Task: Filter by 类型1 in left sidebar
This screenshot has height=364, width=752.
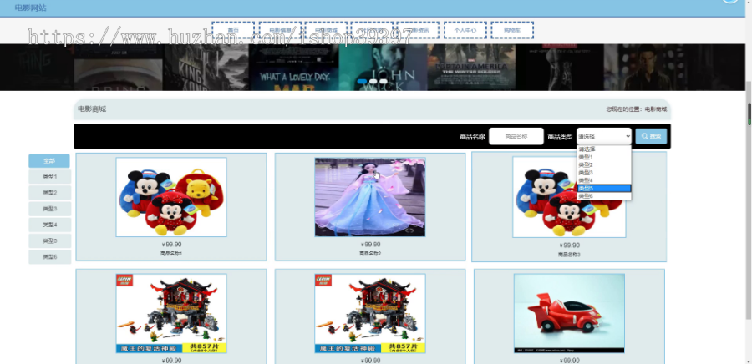Action: (49, 177)
